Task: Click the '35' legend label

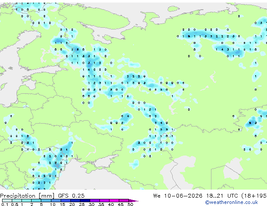Action: tap(101, 204)
